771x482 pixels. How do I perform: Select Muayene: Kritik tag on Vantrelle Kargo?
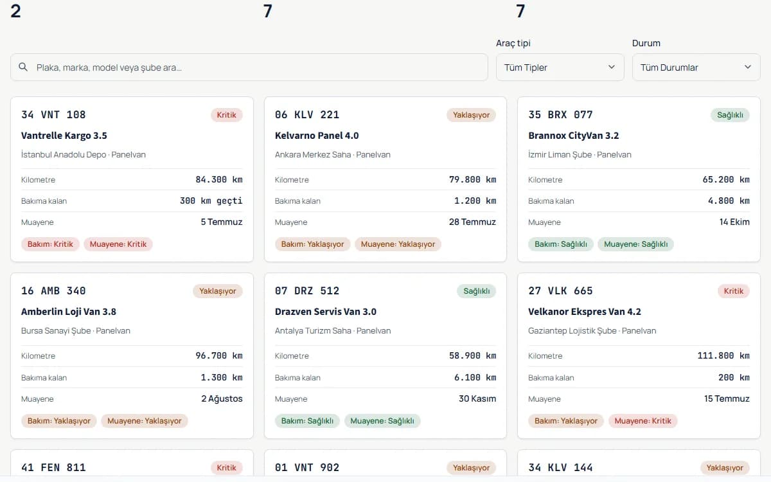pyautogui.click(x=118, y=244)
